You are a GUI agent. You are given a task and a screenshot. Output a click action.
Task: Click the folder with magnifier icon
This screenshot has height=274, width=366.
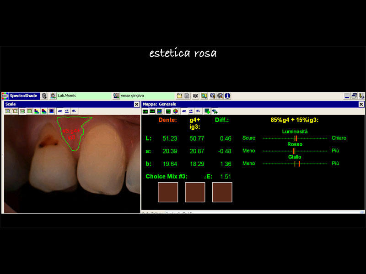click(x=204, y=96)
